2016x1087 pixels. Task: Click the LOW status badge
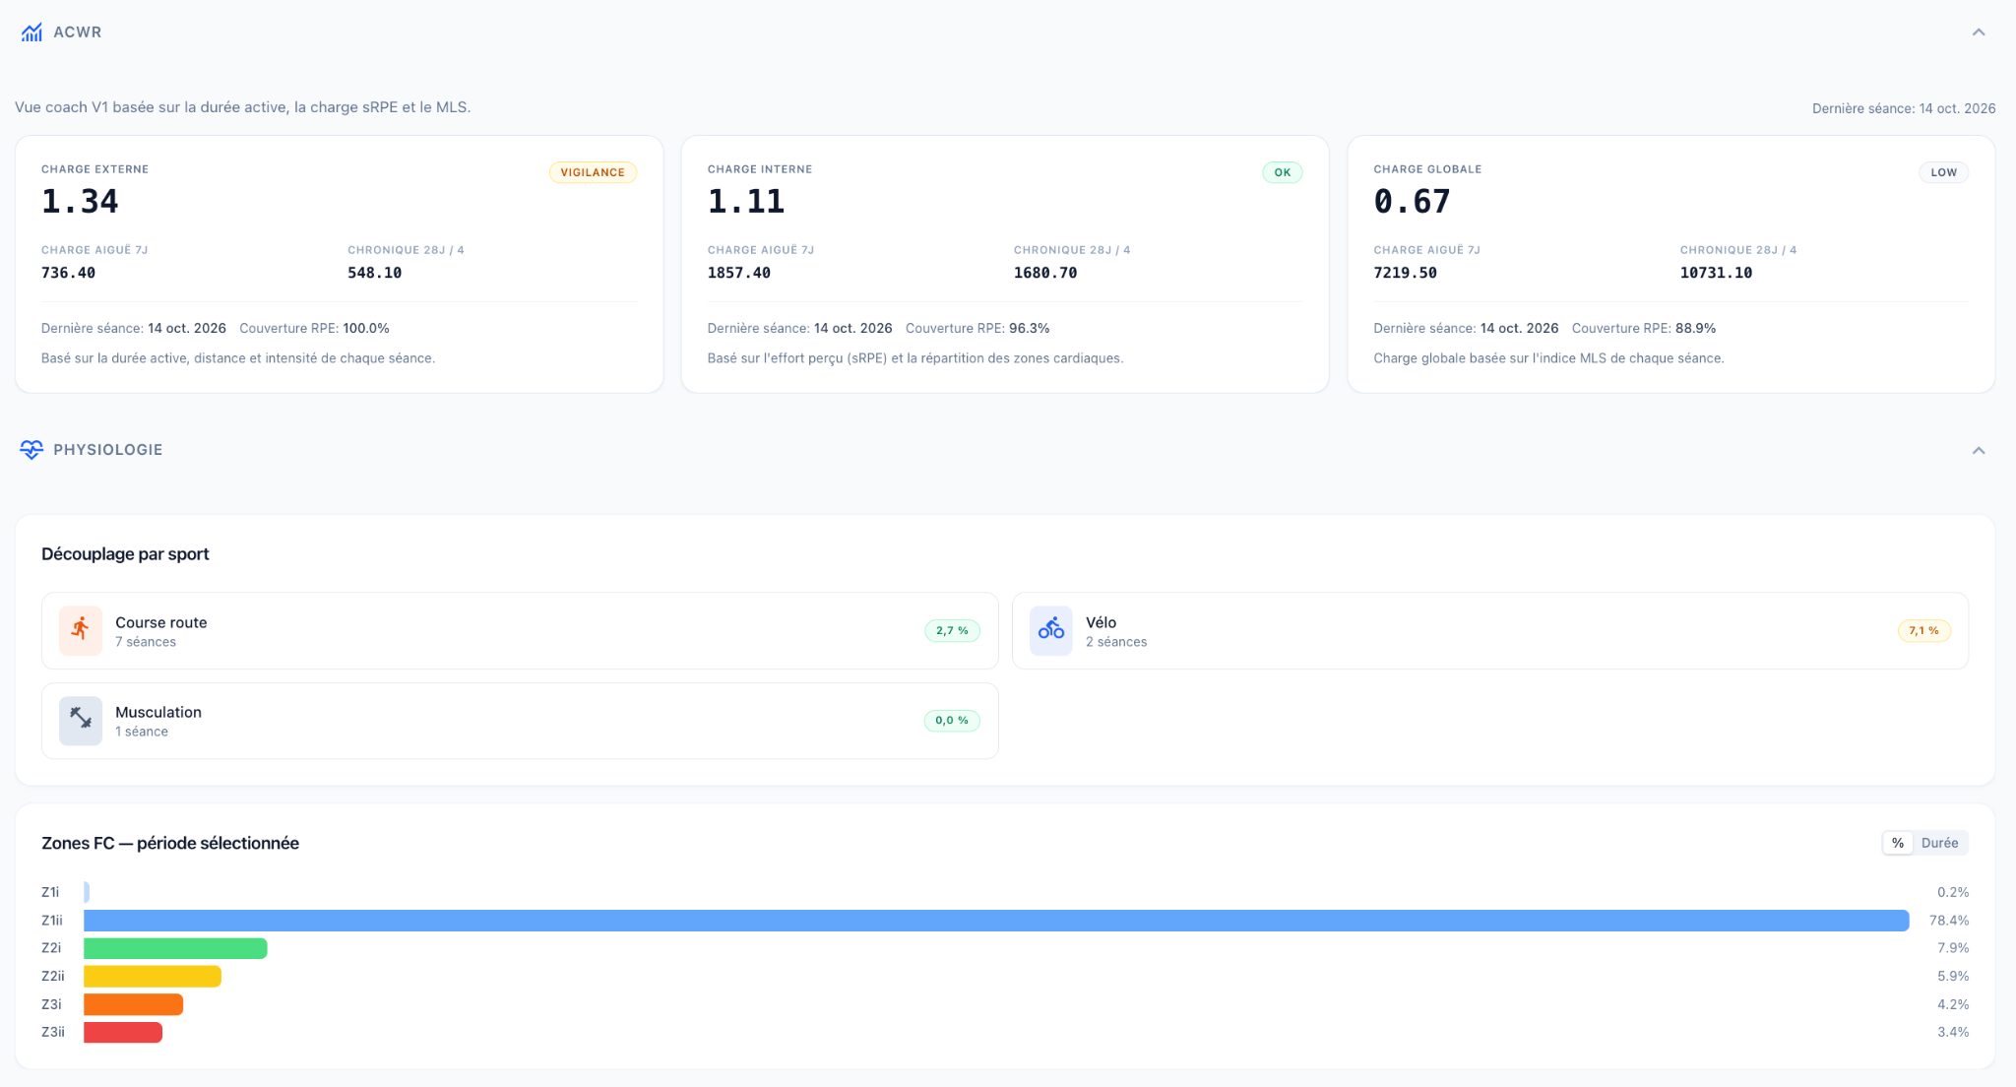1943,172
